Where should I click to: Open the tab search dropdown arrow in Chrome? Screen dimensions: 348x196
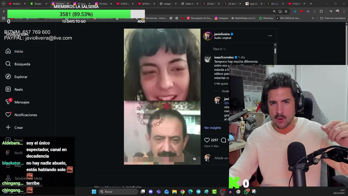tap(4, 4)
